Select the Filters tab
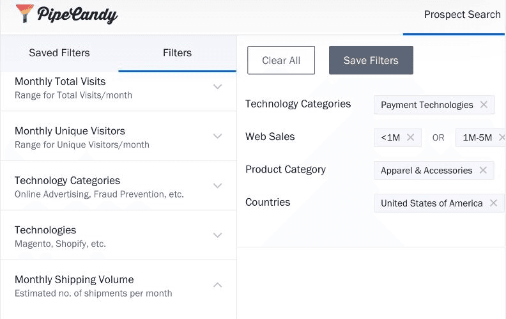The height and width of the screenshot is (319, 506). 177,52
